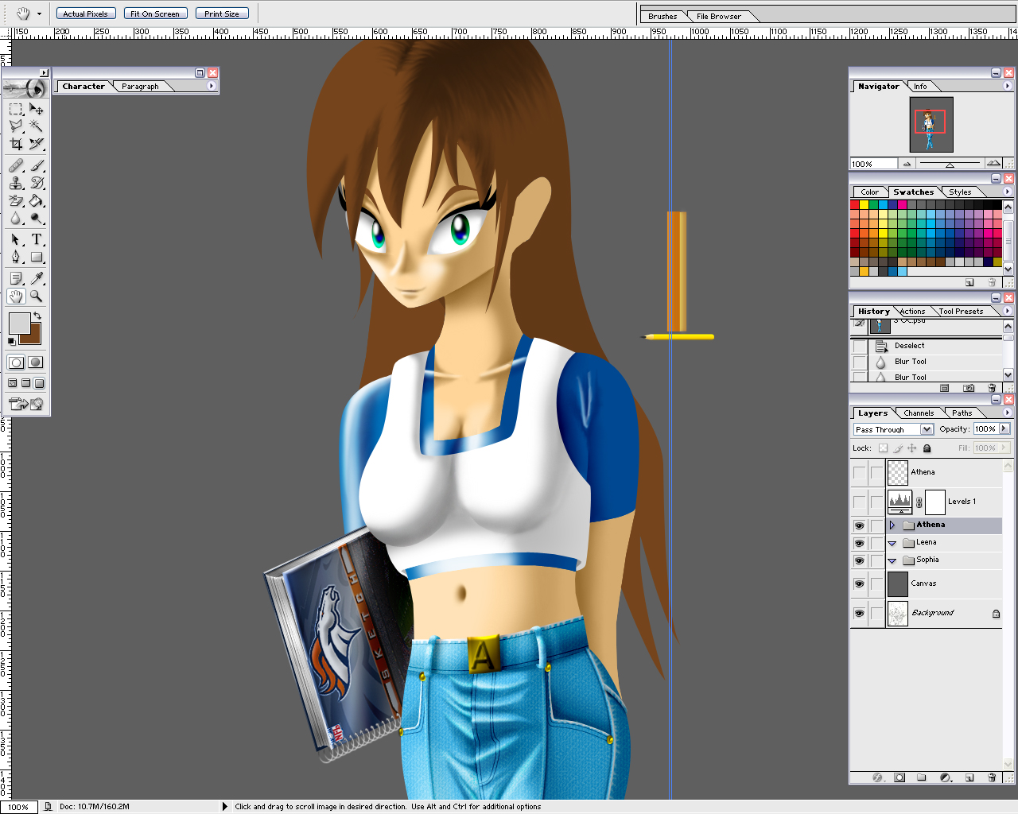Open the Layers panel flyout menu
1018x814 pixels.
[x=1008, y=413]
